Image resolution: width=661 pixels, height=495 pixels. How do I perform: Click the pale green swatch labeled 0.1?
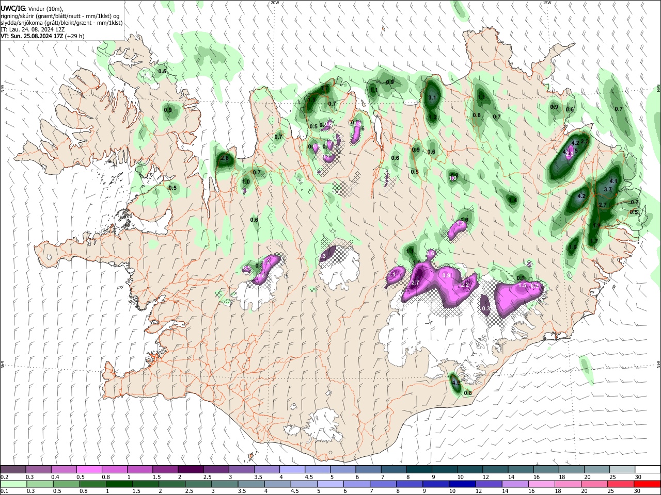13,484
